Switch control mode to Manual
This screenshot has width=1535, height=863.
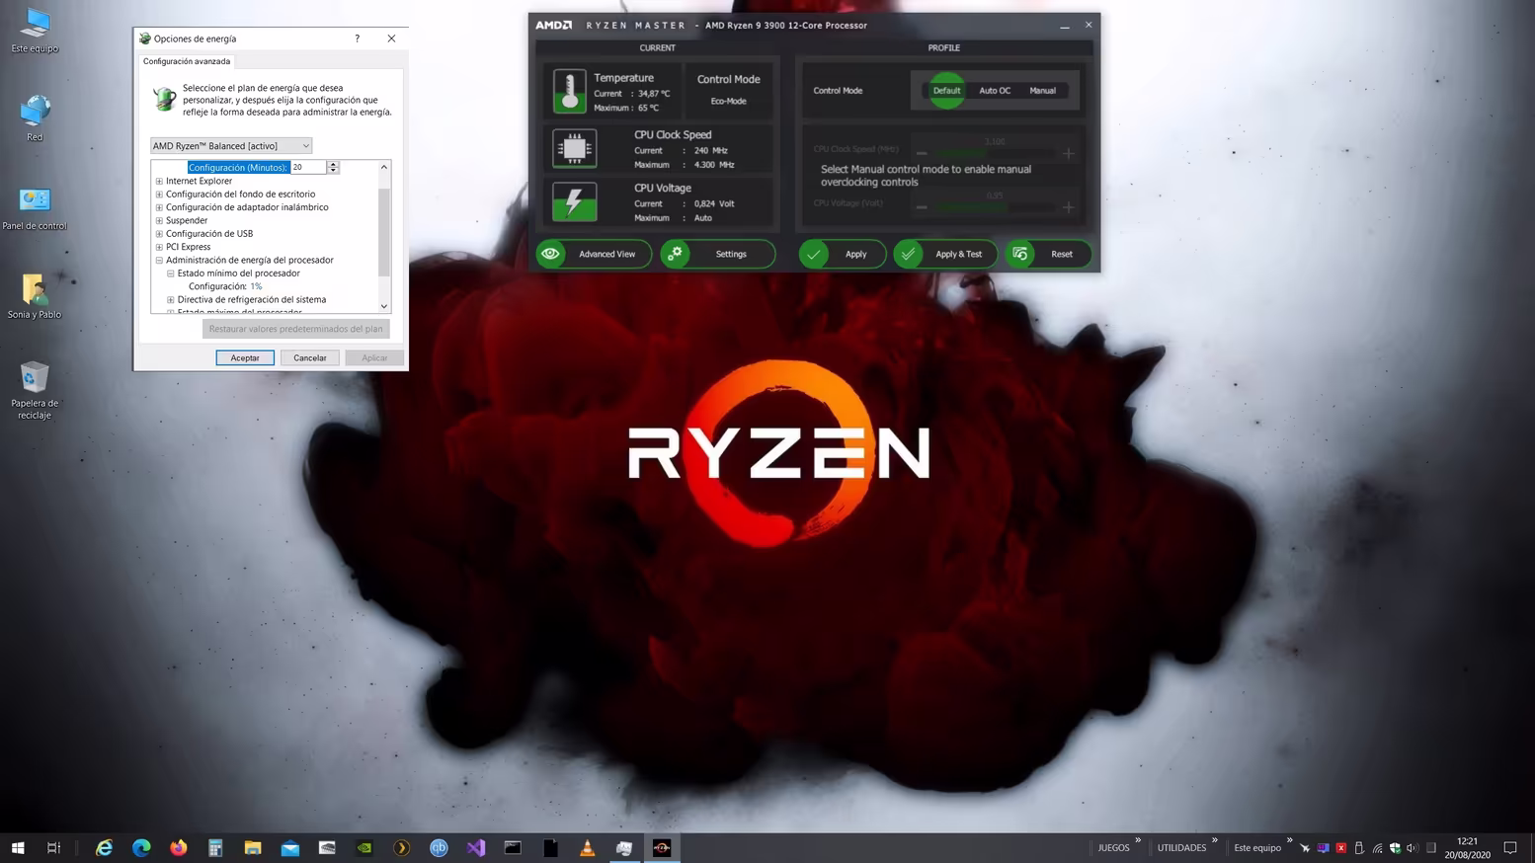pyautogui.click(x=1042, y=91)
